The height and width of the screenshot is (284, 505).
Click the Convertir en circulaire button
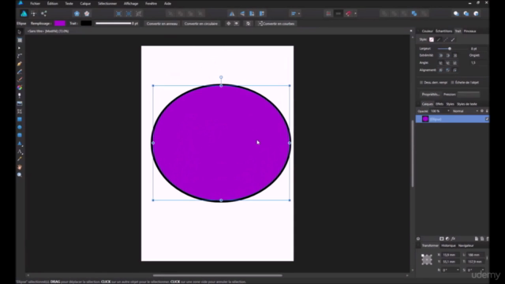coord(201,24)
